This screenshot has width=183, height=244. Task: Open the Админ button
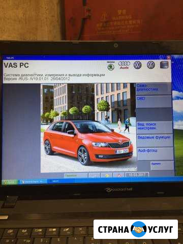click(162, 166)
